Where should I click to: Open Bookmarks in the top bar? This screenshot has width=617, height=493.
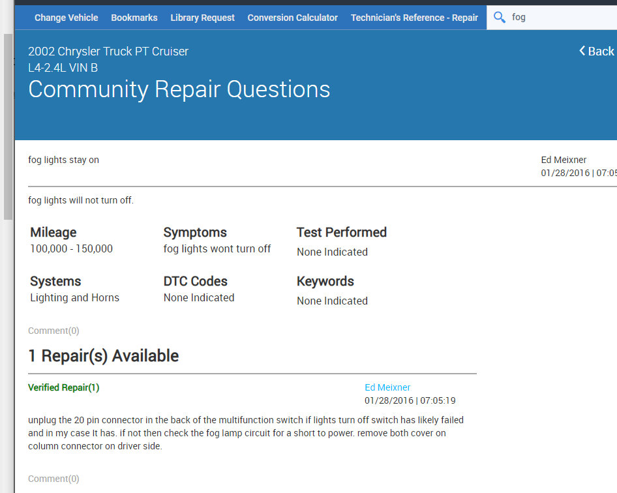click(x=134, y=18)
